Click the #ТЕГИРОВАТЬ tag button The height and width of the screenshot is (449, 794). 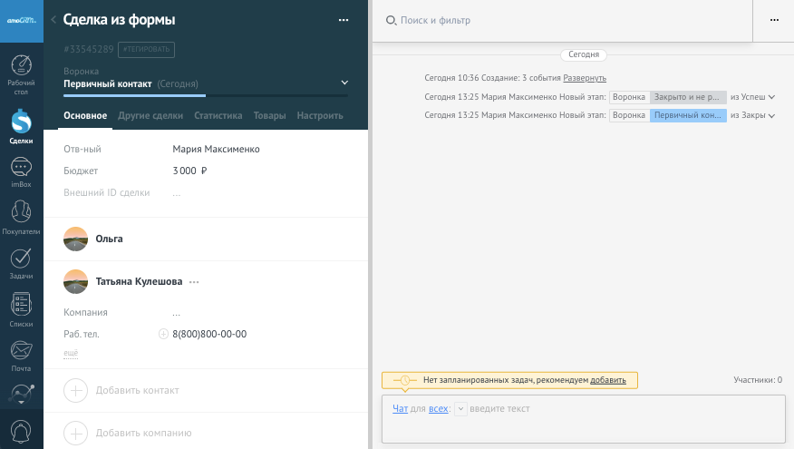tap(146, 49)
